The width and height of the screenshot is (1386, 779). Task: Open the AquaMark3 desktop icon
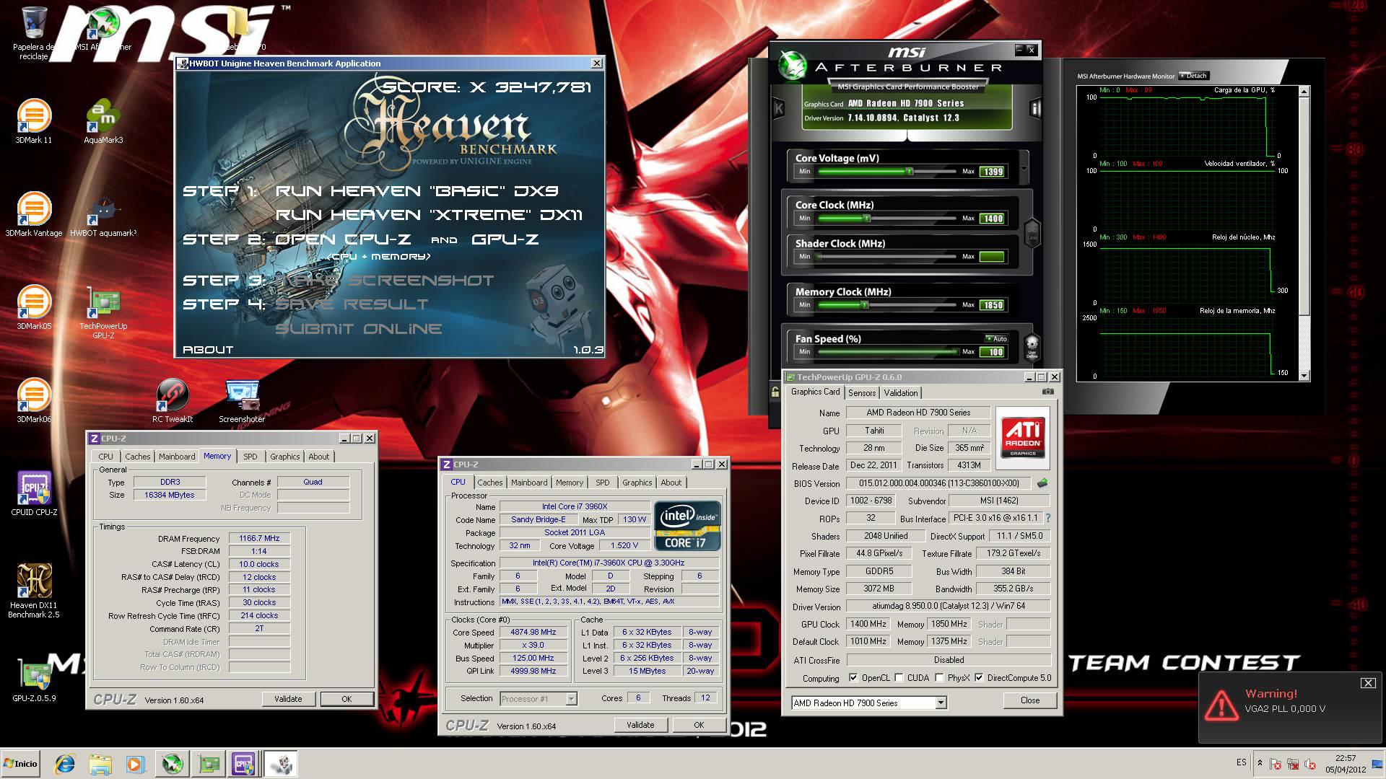click(103, 120)
